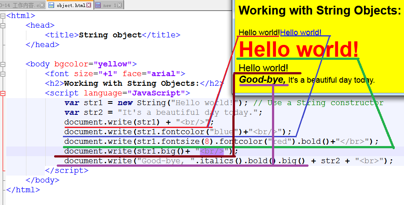The image size is (404, 205).
Task: Collapse the red <script> fold marker
Action: [3, 93]
